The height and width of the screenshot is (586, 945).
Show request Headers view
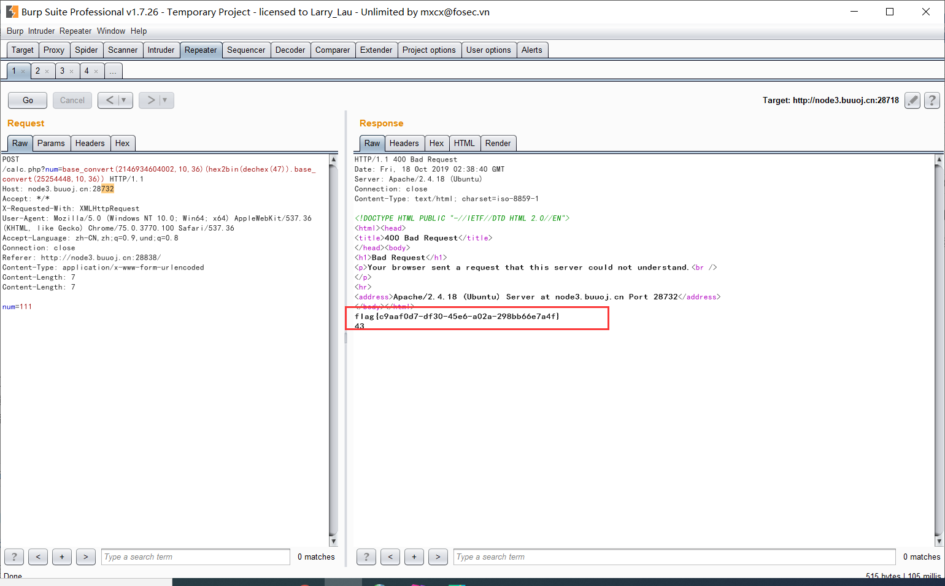click(90, 144)
